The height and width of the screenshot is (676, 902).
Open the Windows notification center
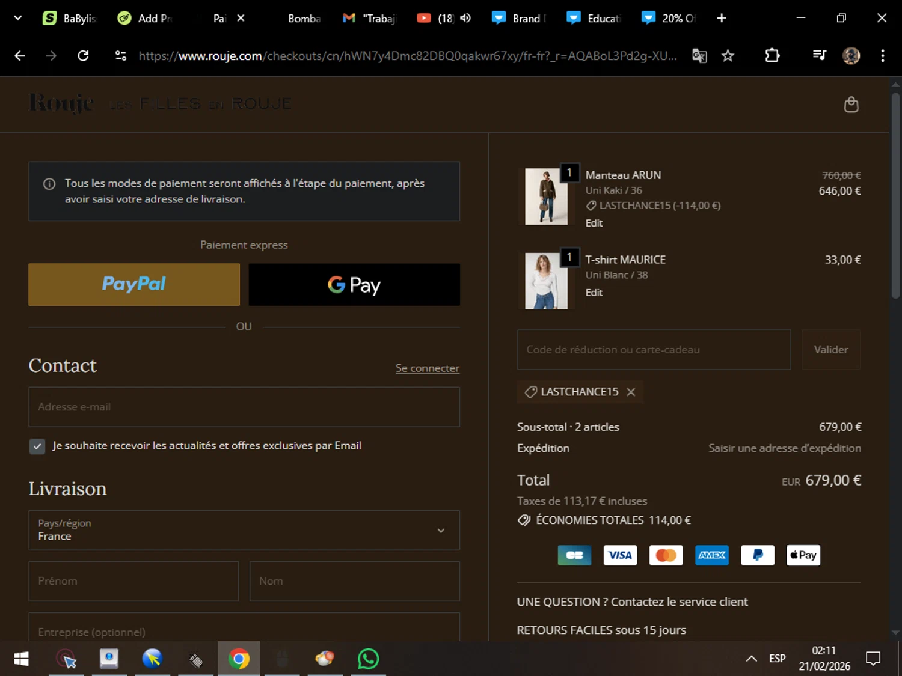pos(873,659)
